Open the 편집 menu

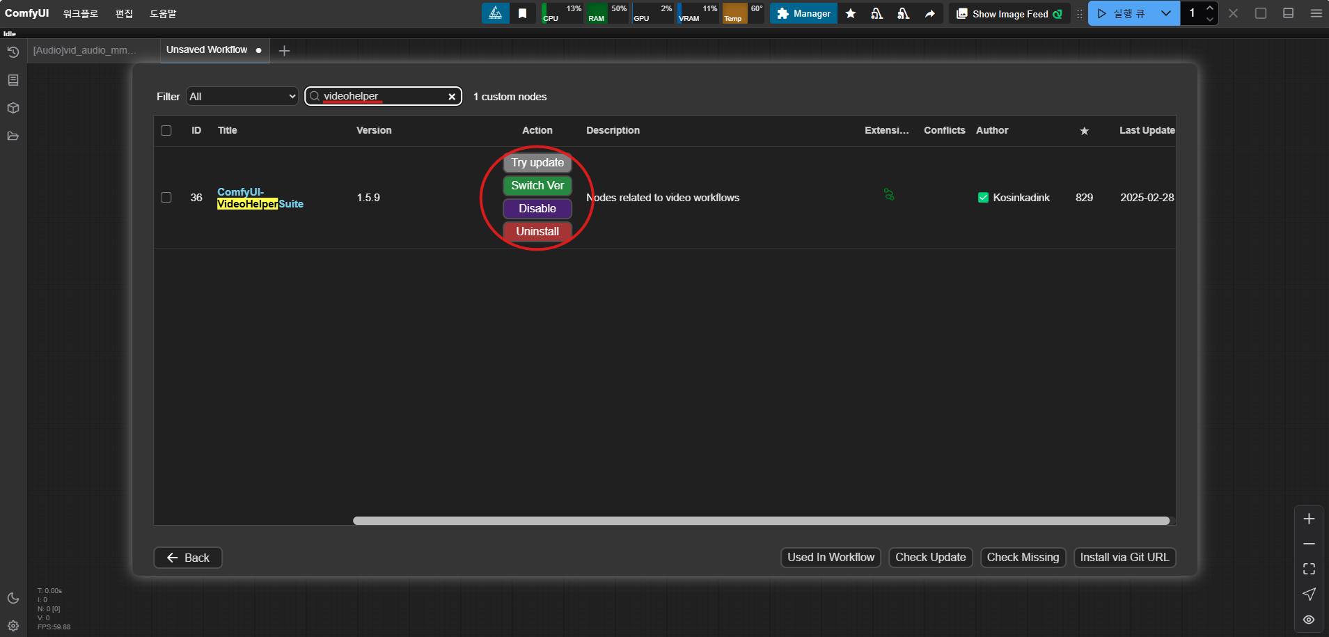[124, 13]
